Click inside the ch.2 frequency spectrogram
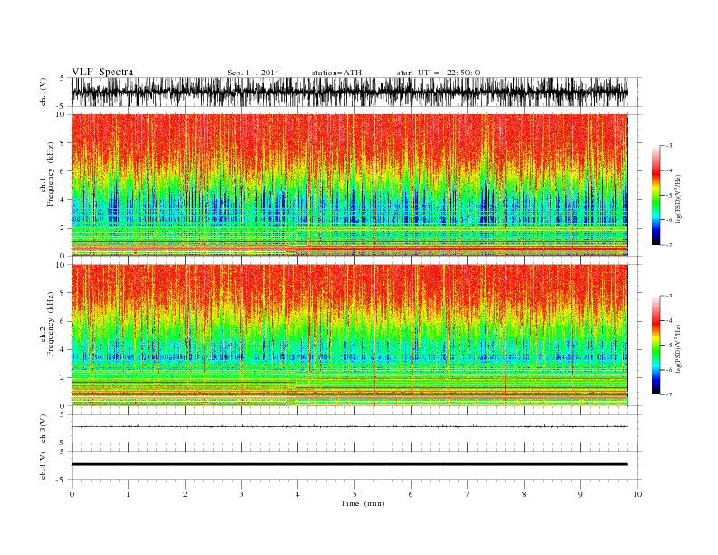 click(349, 336)
